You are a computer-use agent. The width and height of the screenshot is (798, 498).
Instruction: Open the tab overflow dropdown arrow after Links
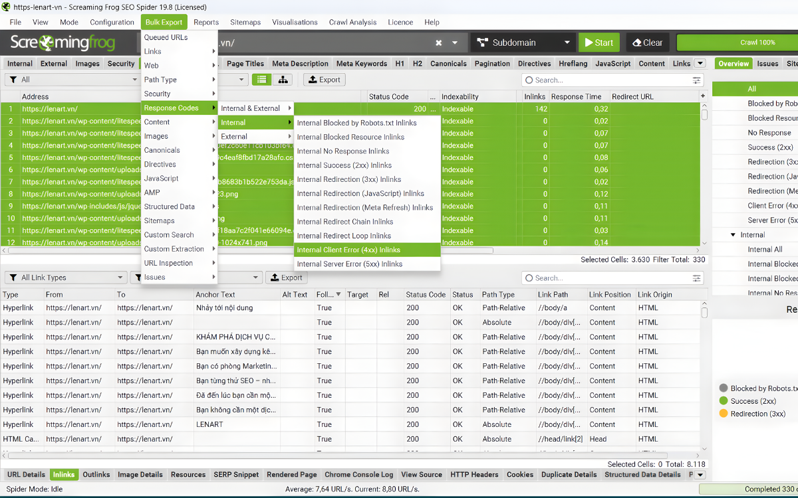pyautogui.click(x=700, y=64)
